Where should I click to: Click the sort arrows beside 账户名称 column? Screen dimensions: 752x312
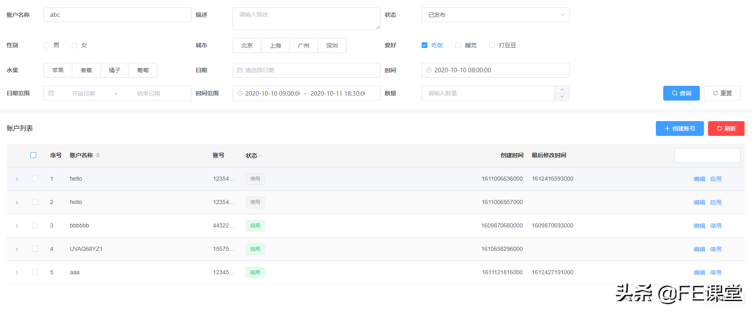pyautogui.click(x=98, y=155)
